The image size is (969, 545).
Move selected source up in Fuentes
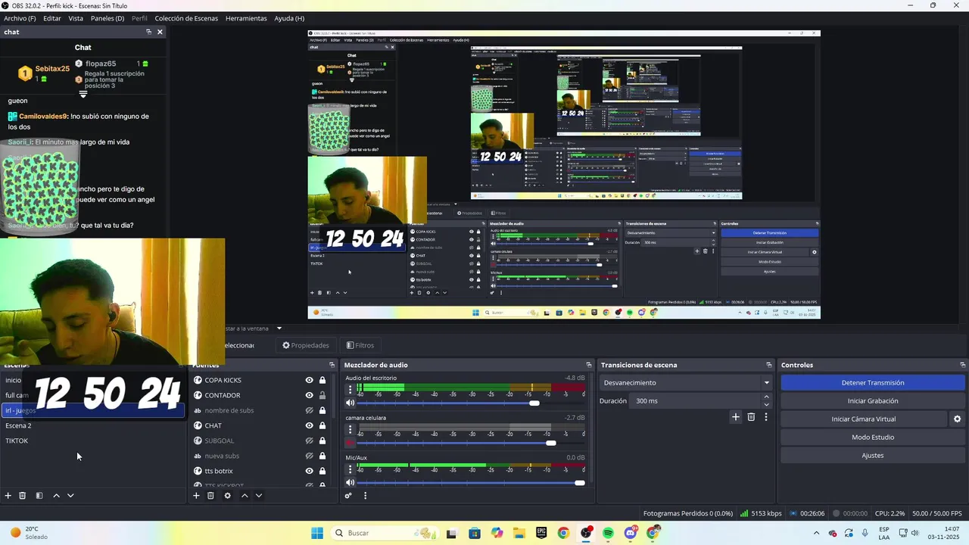click(x=245, y=496)
